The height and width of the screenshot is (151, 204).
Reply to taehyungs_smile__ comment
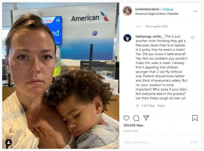161,106
